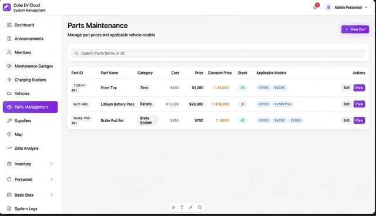Click the Suppliers wrench icon
376x216 pixels.
pyautogui.click(x=9, y=121)
